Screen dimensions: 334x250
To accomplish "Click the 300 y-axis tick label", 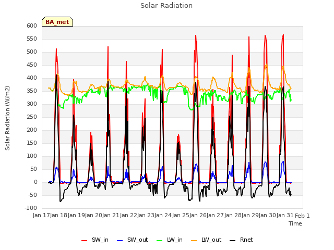I will [x=32, y=104].
